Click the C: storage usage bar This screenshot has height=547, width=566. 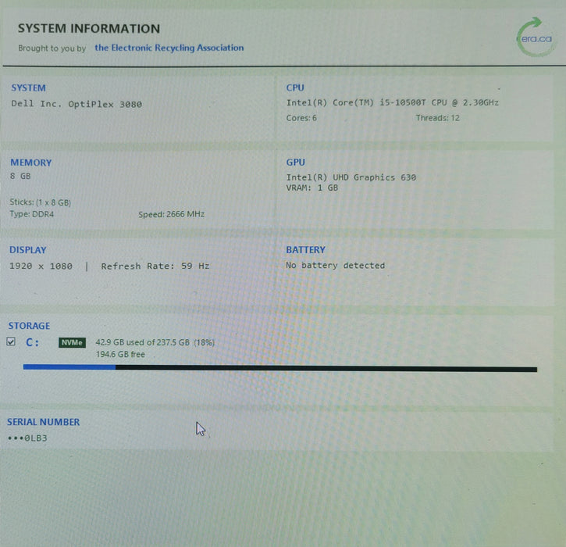280,368
